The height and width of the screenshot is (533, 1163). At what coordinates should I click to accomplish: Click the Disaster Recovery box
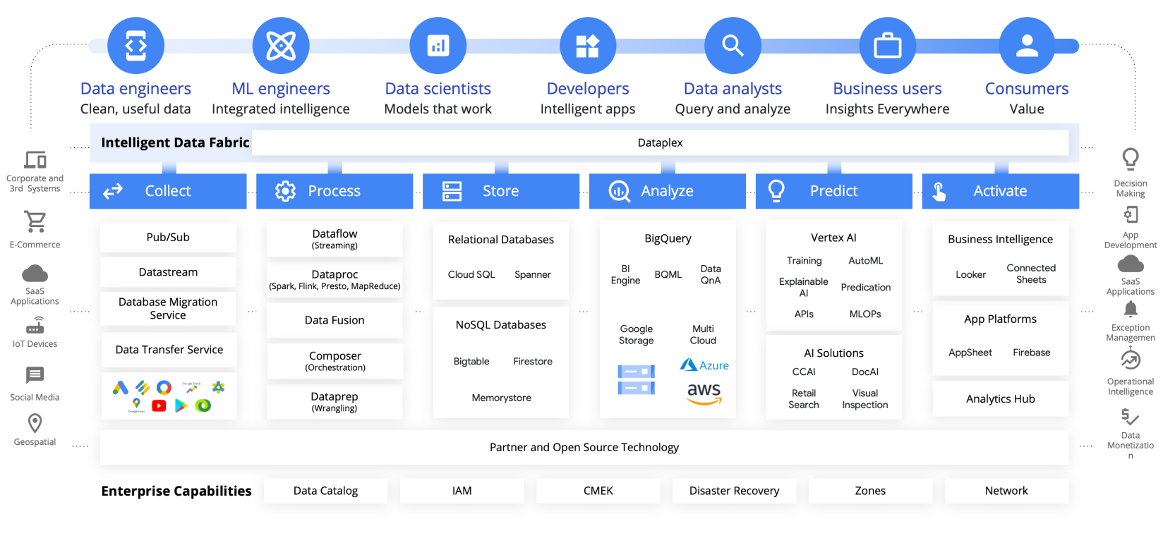point(735,491)
